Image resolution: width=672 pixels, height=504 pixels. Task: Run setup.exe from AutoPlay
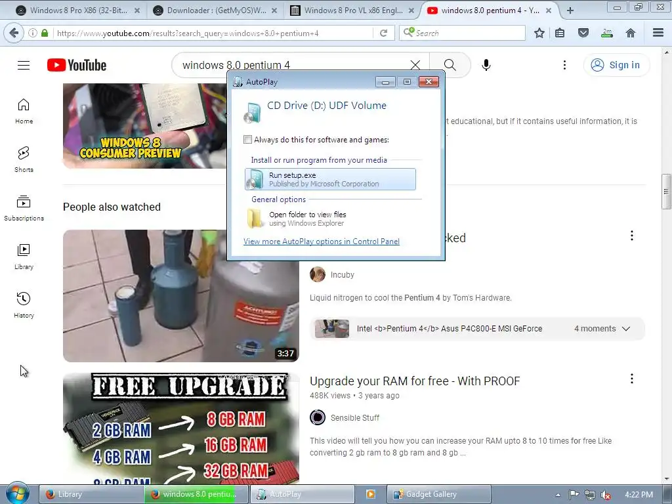tap(330, 179)
